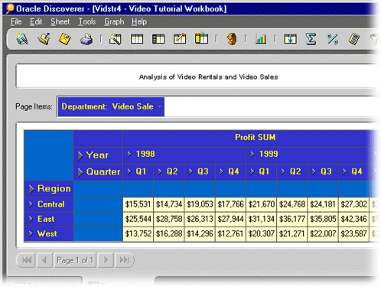This screenshot has width=381, height=287.
Task: Click the Oracle Discoverer title bar icon
Action: pos(10,8)
